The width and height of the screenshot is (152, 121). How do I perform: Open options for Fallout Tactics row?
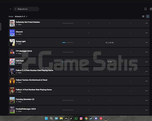(x=146, y=81)
